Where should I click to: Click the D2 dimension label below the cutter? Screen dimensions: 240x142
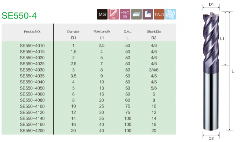[x=211, y=138]
